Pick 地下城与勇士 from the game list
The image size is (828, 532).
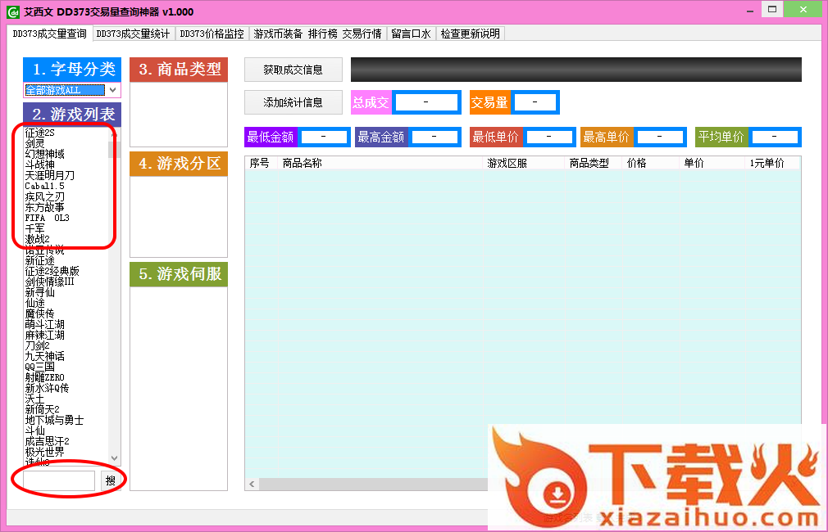tap(54, 420)
